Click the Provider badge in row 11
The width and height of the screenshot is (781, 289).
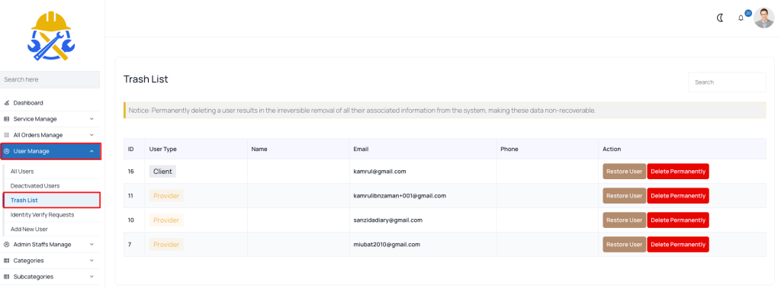point(166,196)
